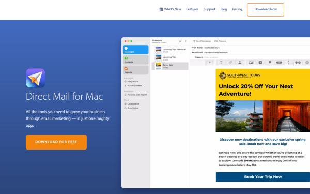The height and width of the screenshot is (194, 310).
Task: Click the vertical spacer icon
Action: point(288,63)
